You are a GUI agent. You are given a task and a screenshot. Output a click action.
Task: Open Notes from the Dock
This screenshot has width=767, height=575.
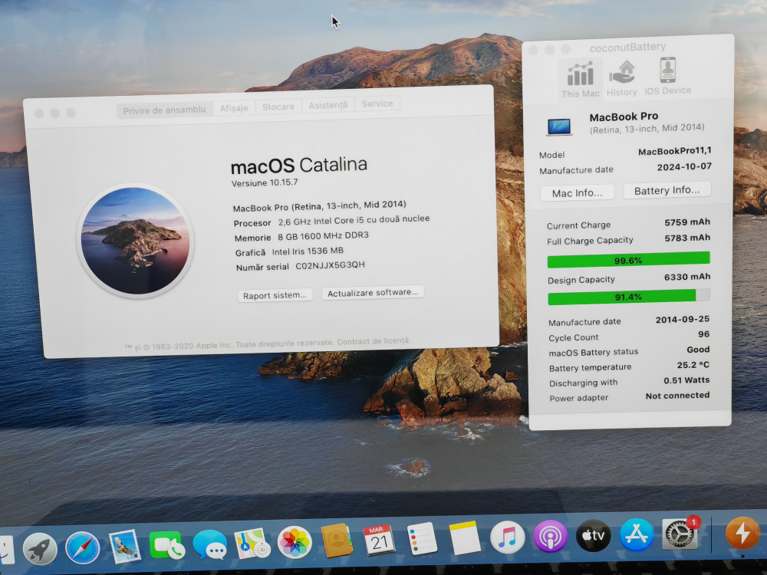coord(464,537)
